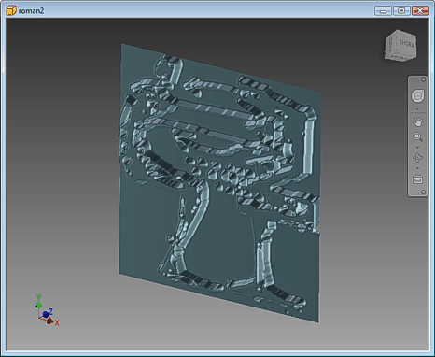Activate the Zoom magnifier tool
Screen dimensions: 435x357
coord(417,136)
